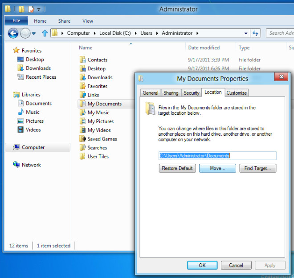
Task: Select the Location tab
Action: click(213, 92)
